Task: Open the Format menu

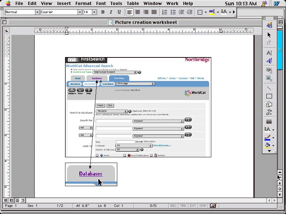Action: tap(83, 4)
